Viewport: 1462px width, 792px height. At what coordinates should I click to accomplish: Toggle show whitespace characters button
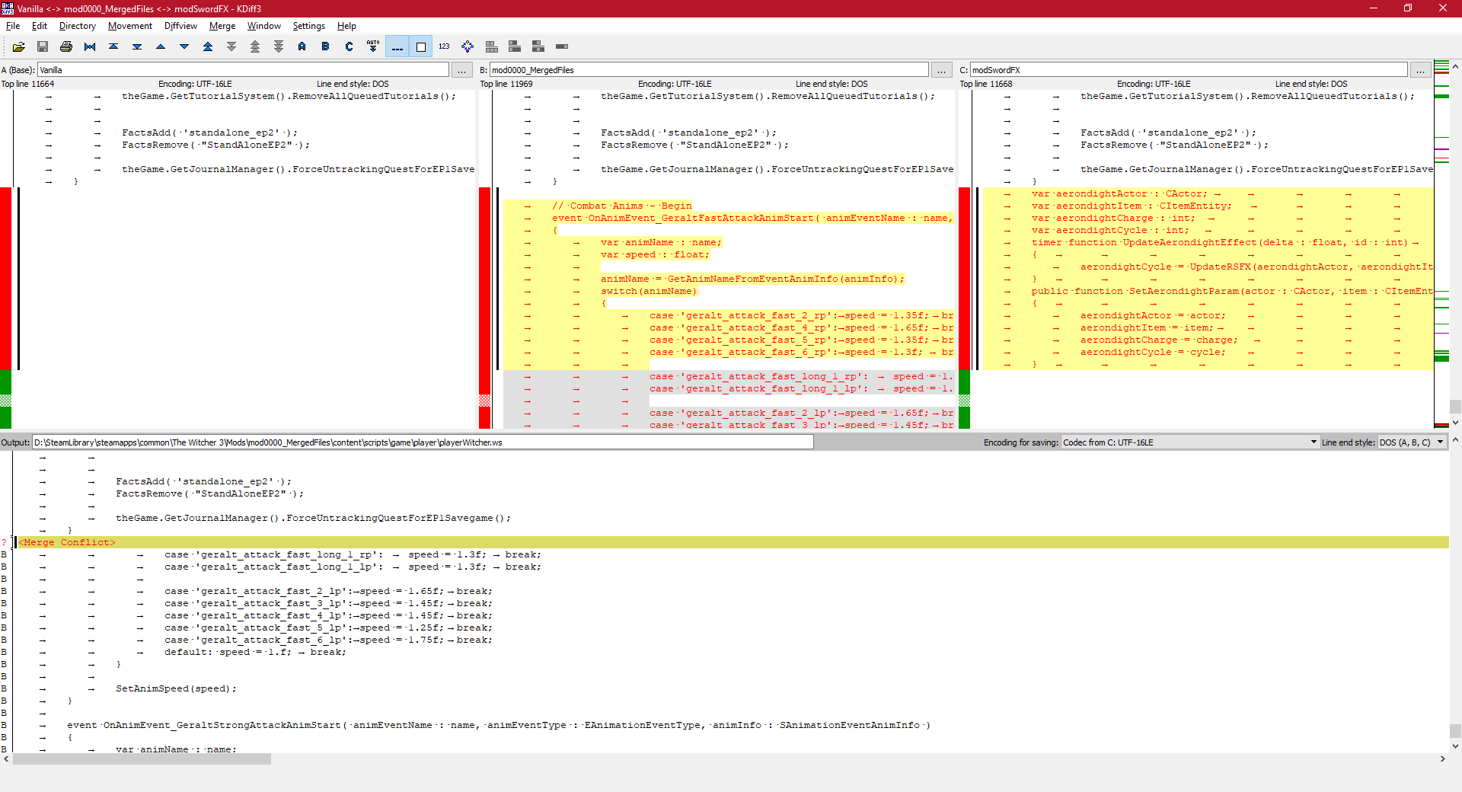(x=397, y=46)
